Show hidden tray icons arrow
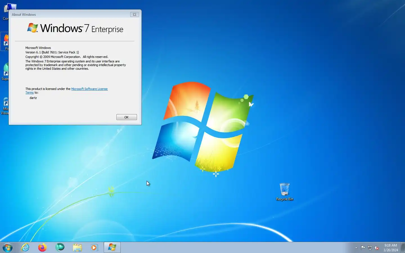Image resolution: width=405 pixels, height=253 pixels. 356,248
